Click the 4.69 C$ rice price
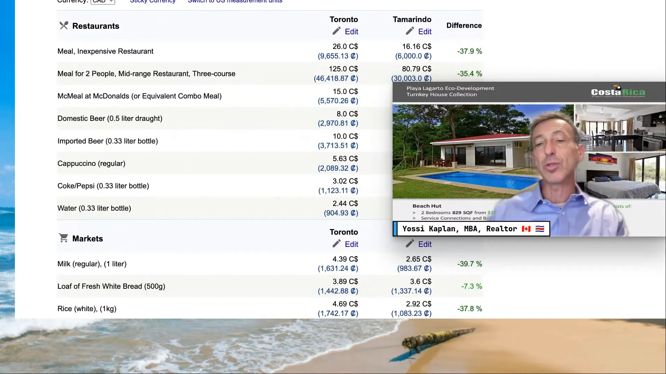 tap(345, 304)
